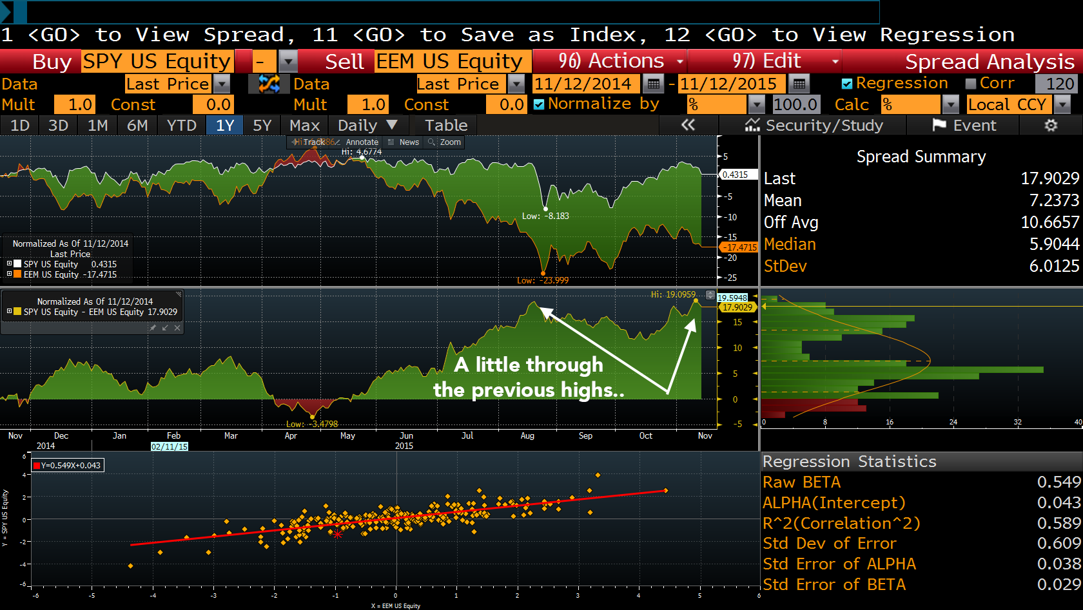
Task: Open the Normalize by % dropdown
Action: pos(757,104)
